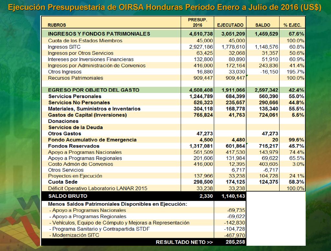Select the 'Otros Gastos' row label
This screenshot has height=251, width=331.
tap(65, 134)
